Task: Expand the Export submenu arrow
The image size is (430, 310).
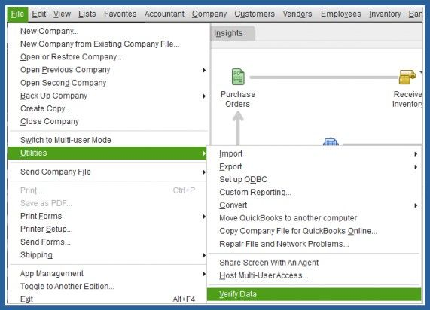Action: [x=416, y=167]
